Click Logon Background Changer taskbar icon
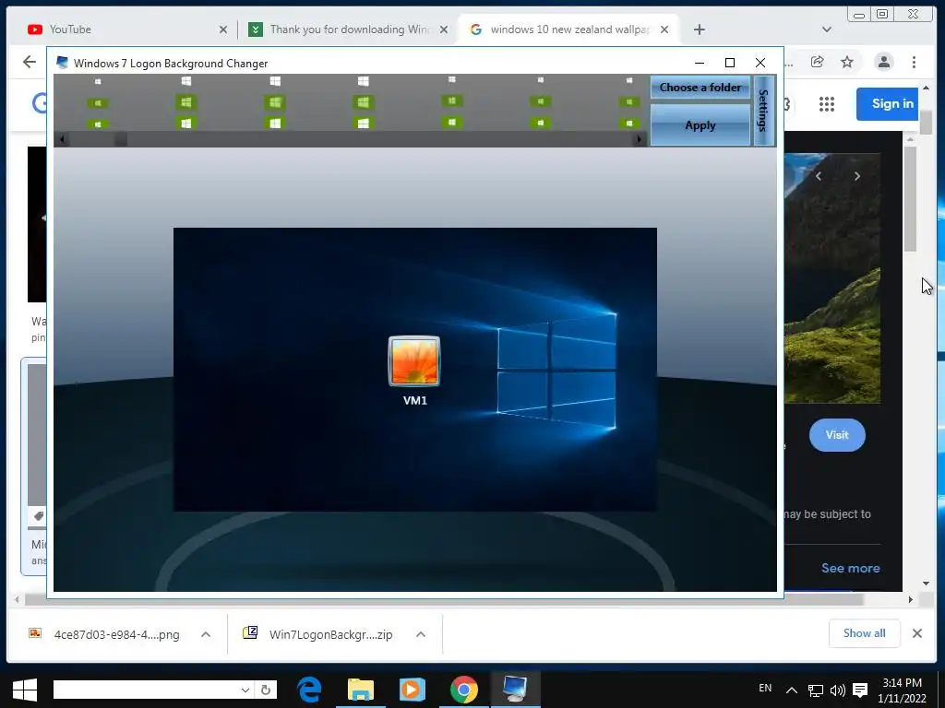Screen dimensions: 945x708 click(x=515, y=690)
